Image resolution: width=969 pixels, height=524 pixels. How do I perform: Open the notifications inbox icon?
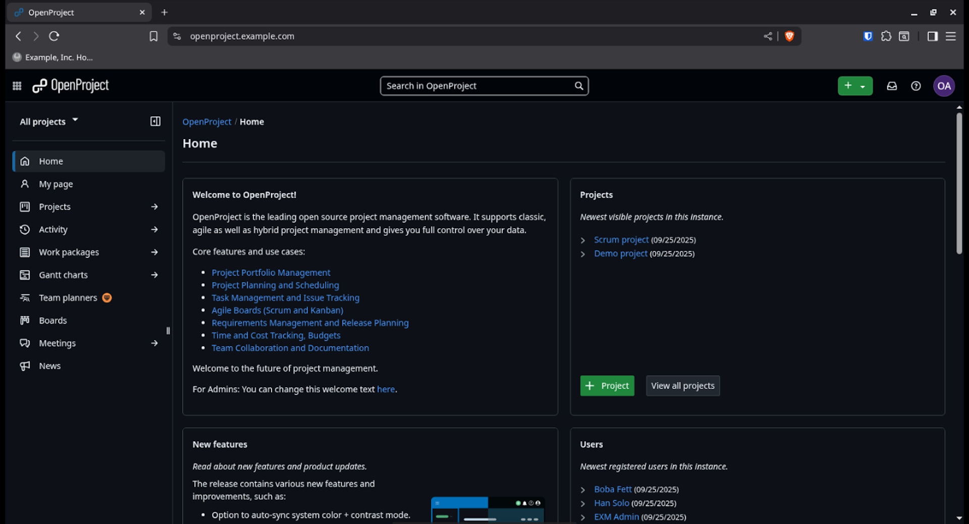coord(892,86)
